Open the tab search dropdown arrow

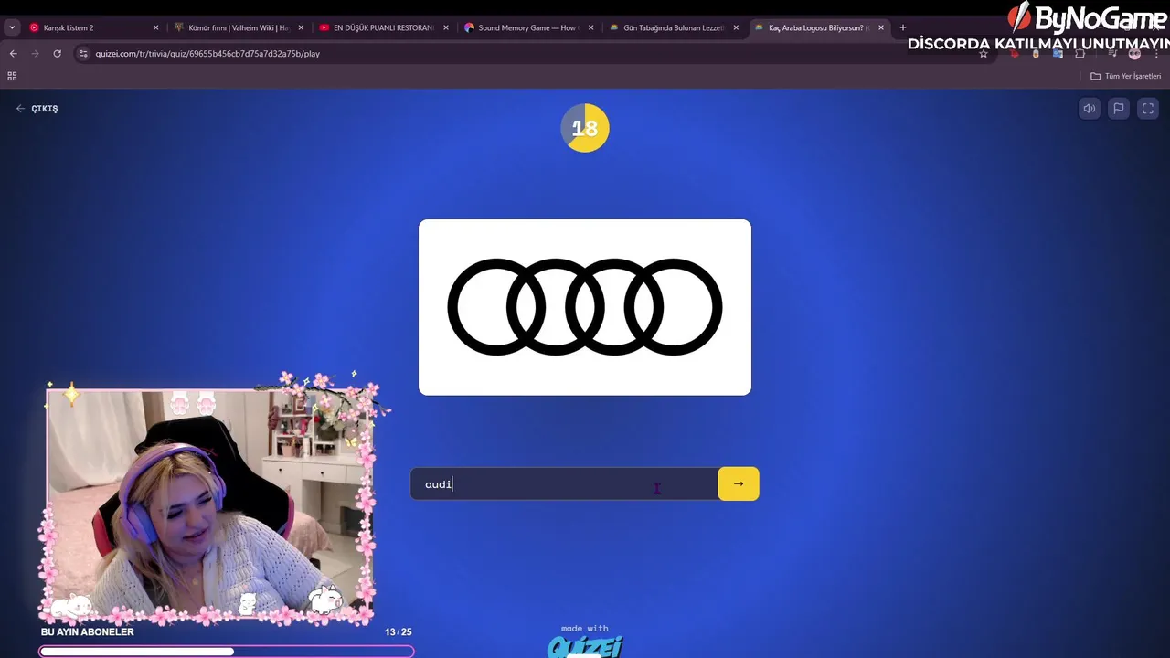[12, 27]
